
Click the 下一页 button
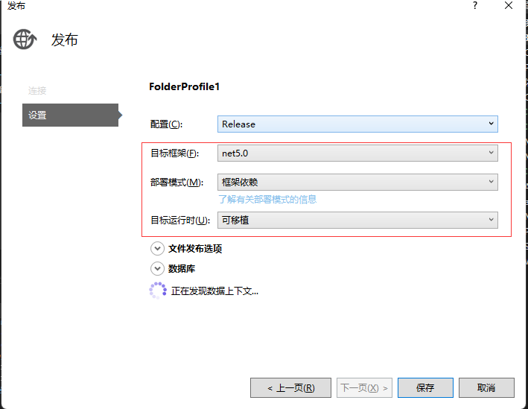pos(363,388)
